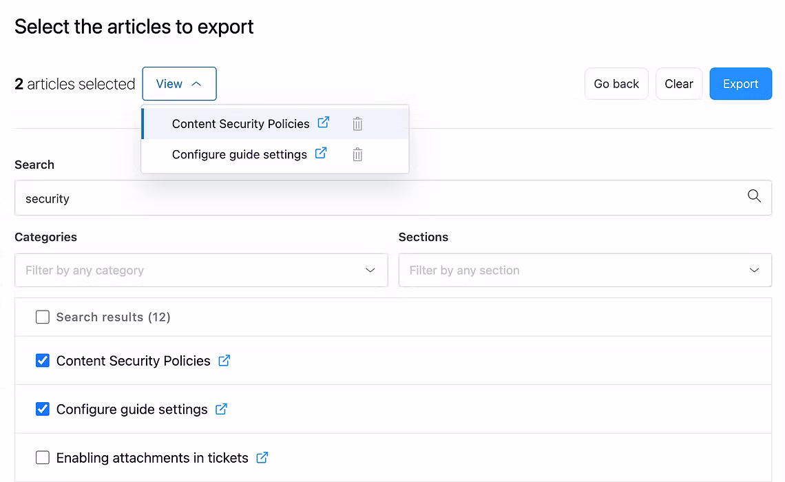The height and width of the screenshot is (482, 785).
Task: Open Configure guide settings external link in results
Action: coord(221,409)
